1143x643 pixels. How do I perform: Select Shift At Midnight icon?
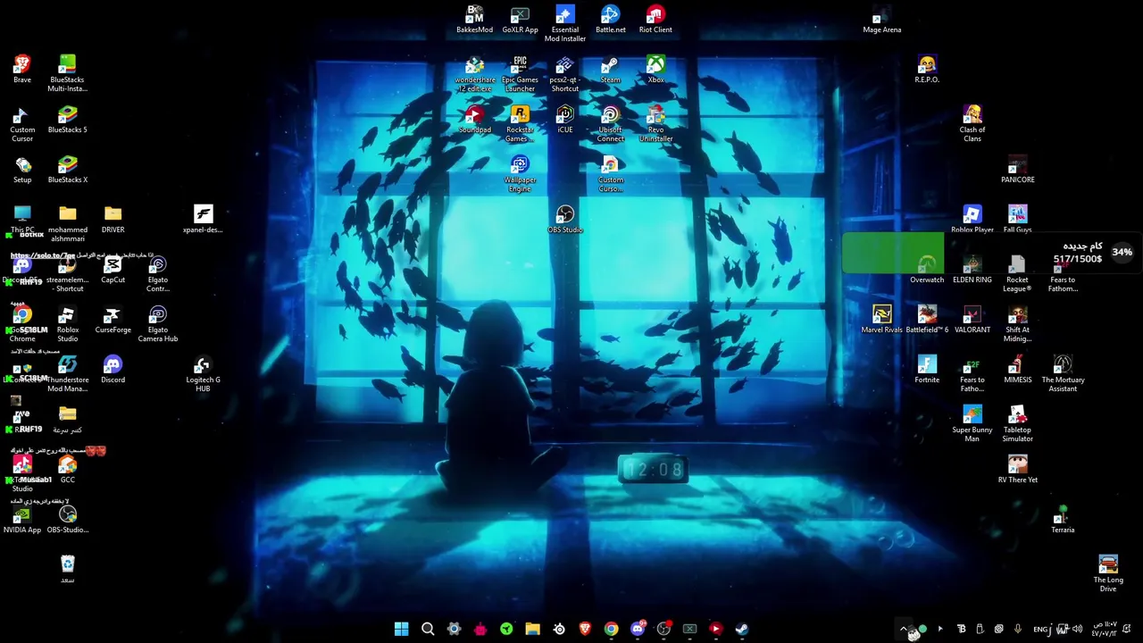pos(1017,324)
